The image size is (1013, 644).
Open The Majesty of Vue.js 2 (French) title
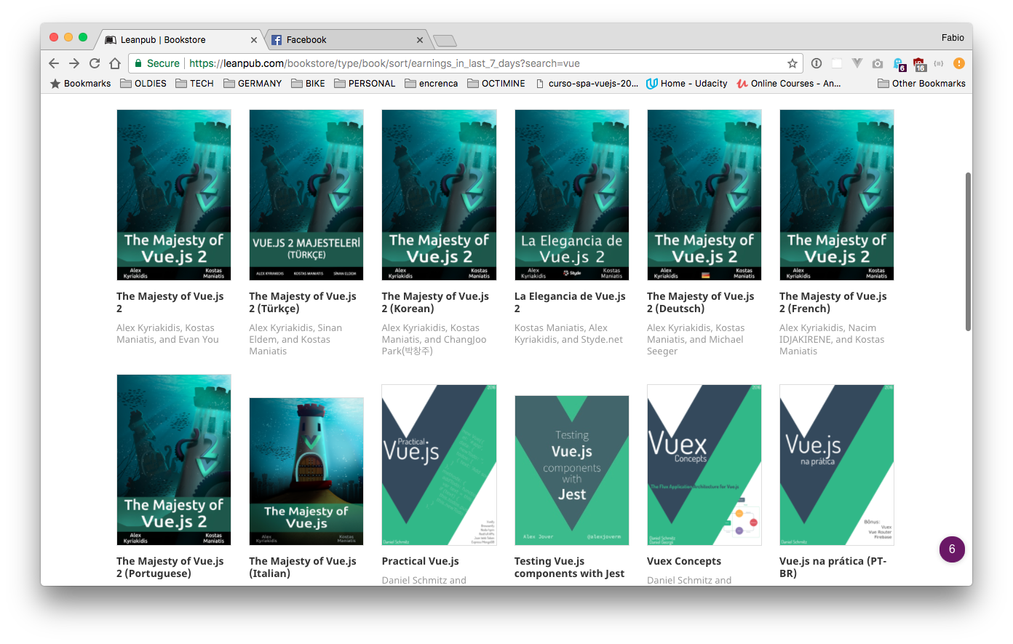(x=833, y=302)
